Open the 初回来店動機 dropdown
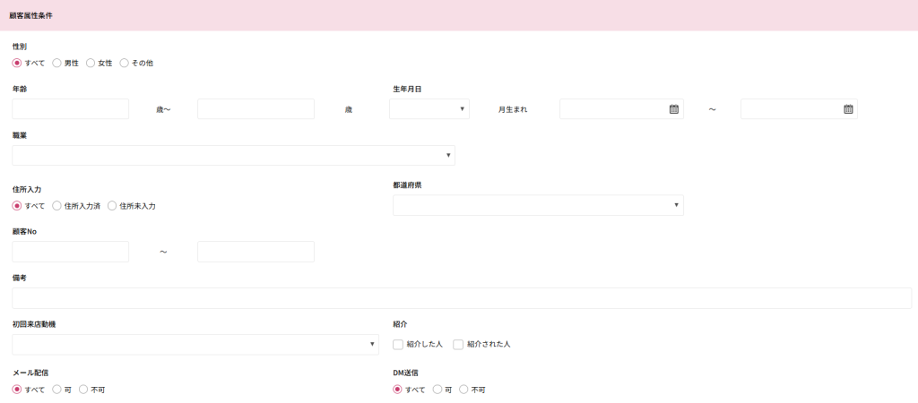The height and width of the screenshot is (403, 918). tap(195, 345)
